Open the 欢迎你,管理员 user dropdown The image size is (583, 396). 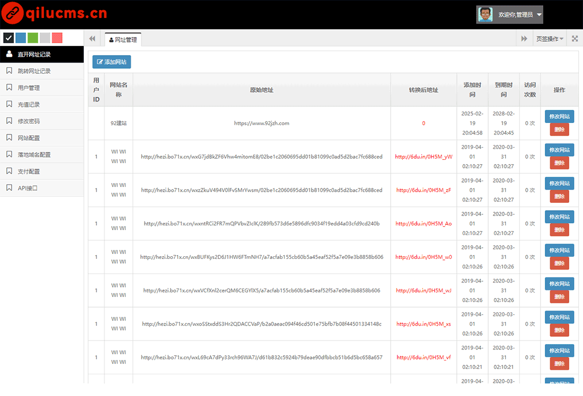510,14
